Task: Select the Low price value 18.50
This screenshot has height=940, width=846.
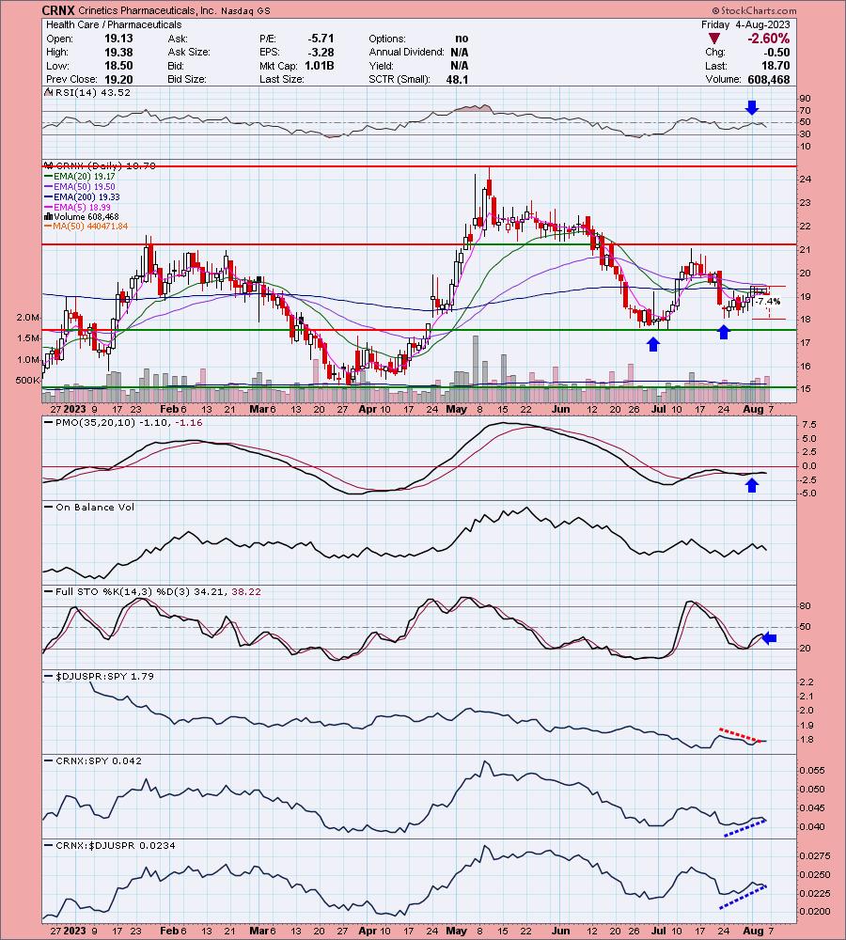Action: (x=118, y=66)
